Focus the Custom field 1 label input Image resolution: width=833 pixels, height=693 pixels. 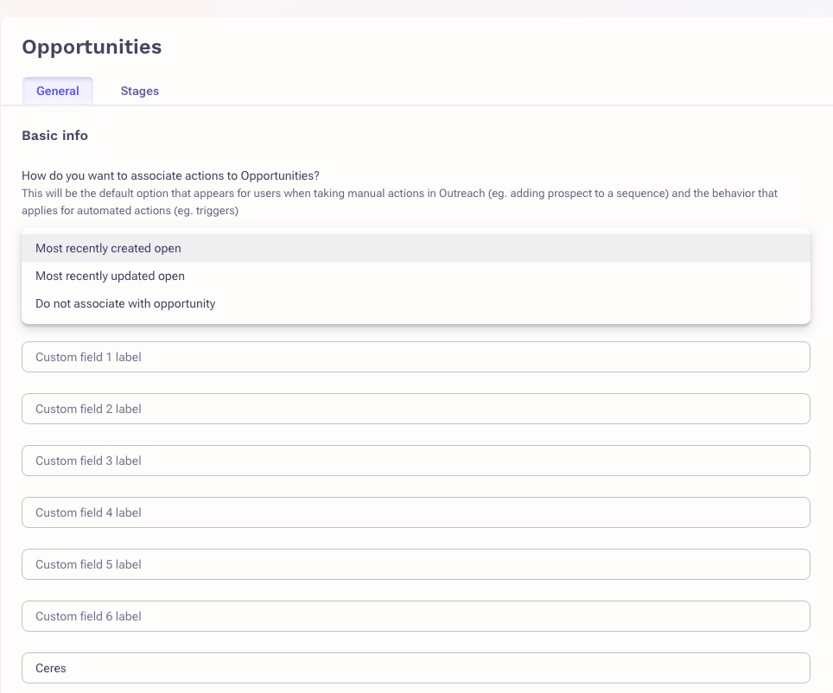tap(416, 357)
